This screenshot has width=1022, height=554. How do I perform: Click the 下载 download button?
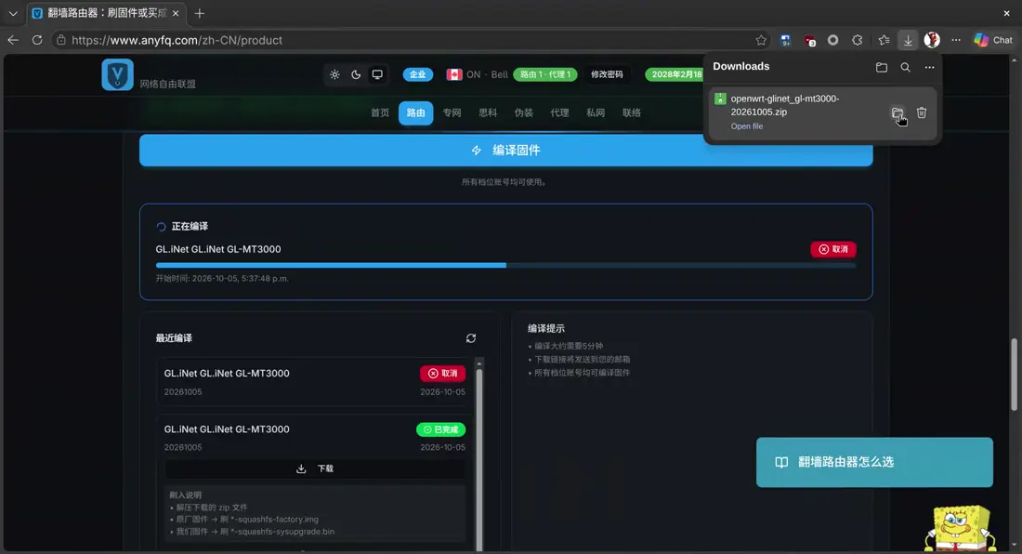(x=316, y=468)
